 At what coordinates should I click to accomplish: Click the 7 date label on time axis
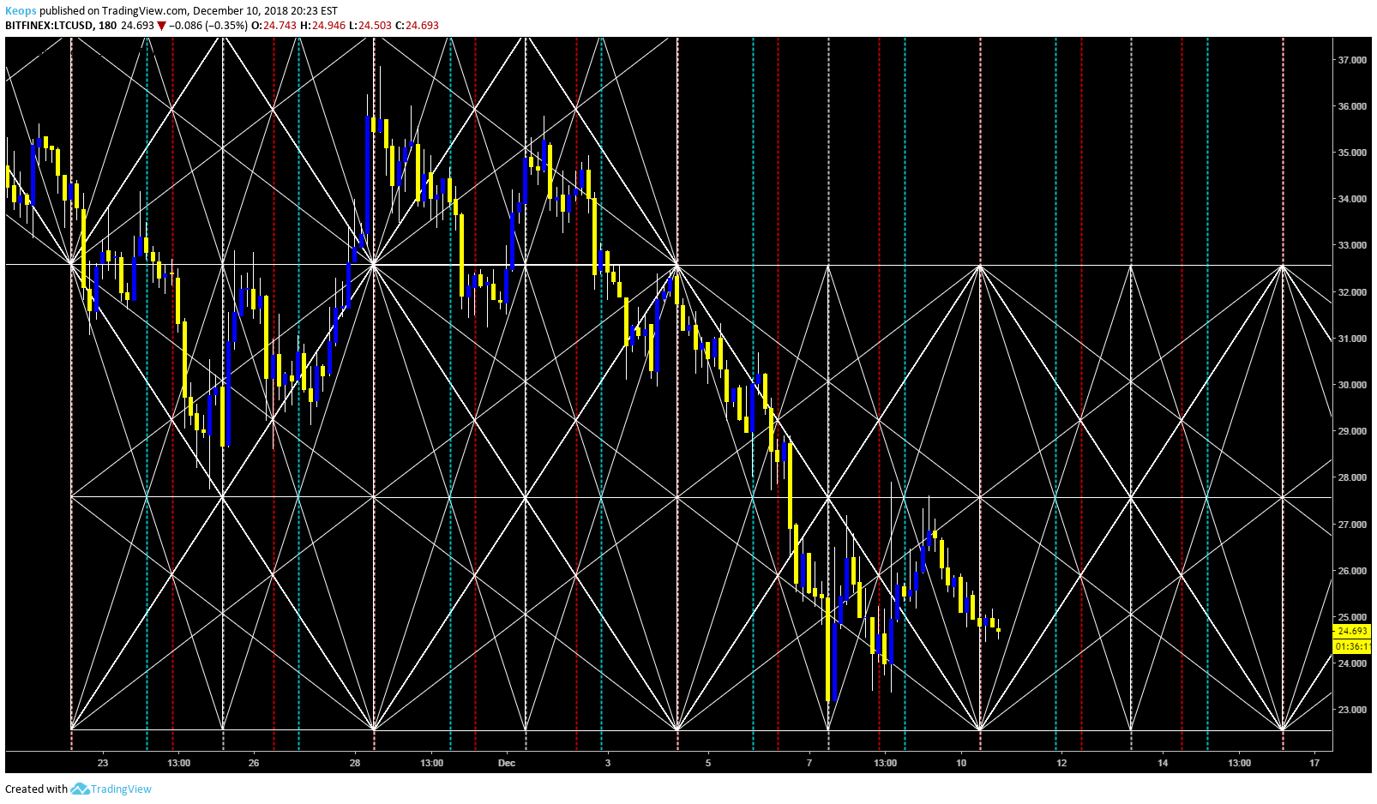point(809,762)
